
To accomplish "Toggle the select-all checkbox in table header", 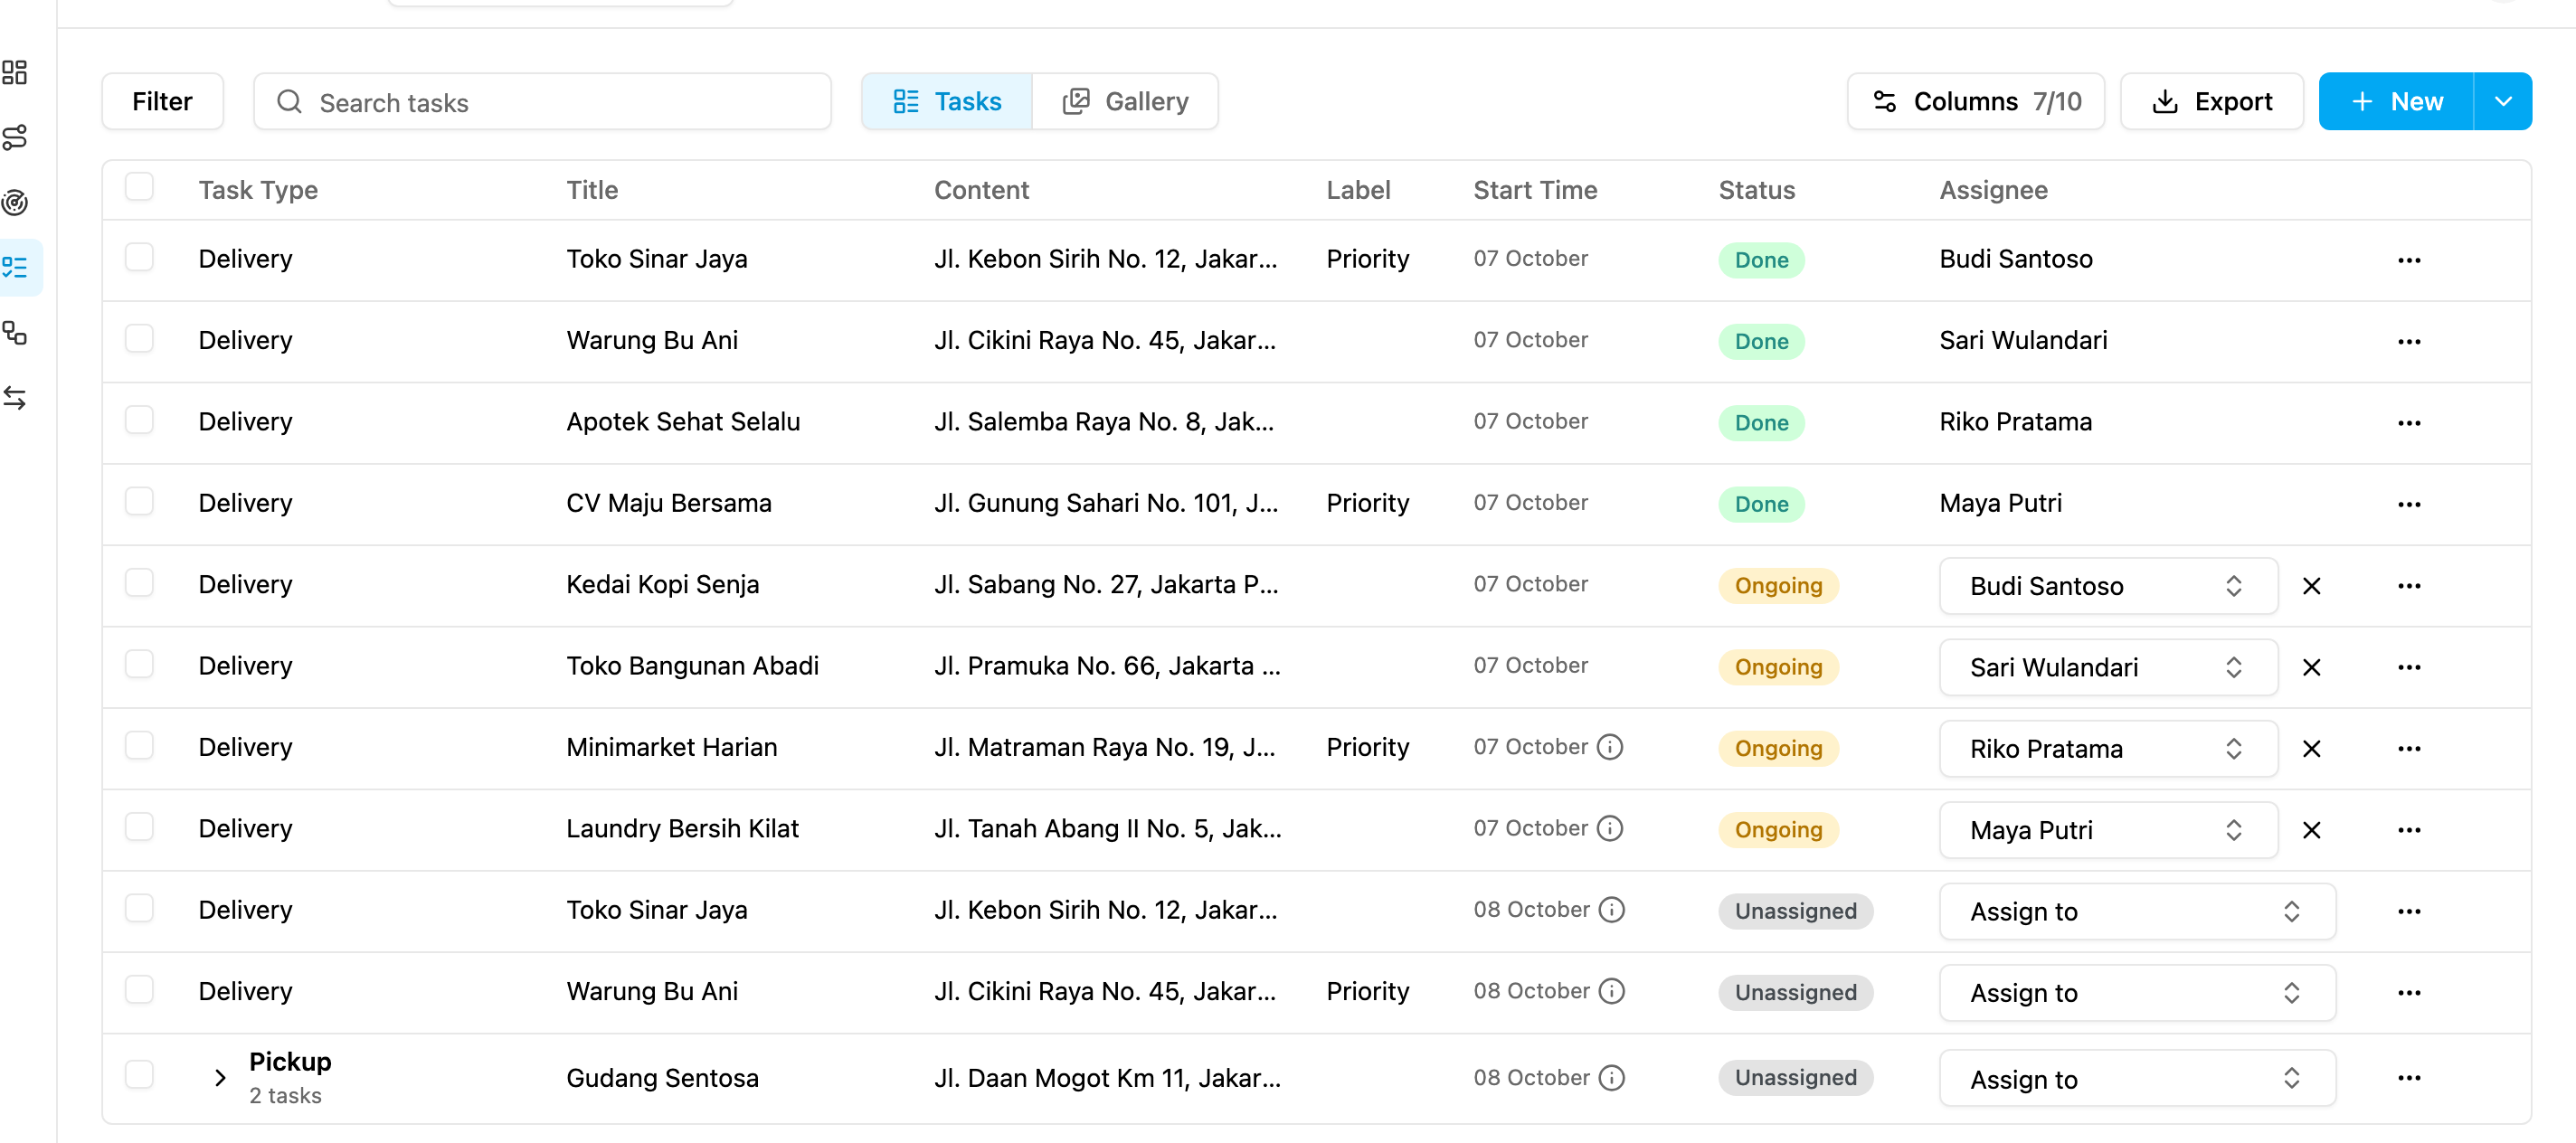I will click(x=139, y=187).
